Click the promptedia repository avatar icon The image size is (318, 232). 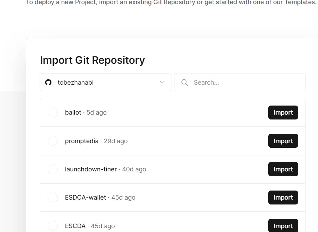tap(52, 141)
